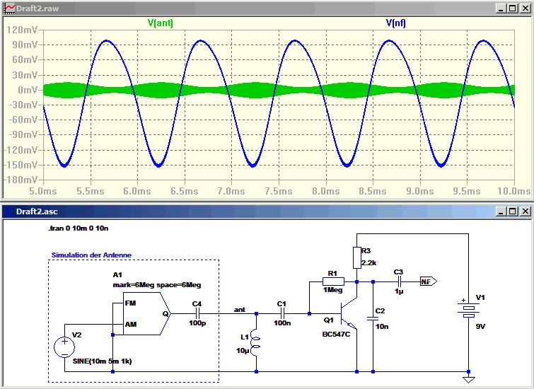Select capacitor C2 symbol
The image size is (534, 389).
(373, 318)
